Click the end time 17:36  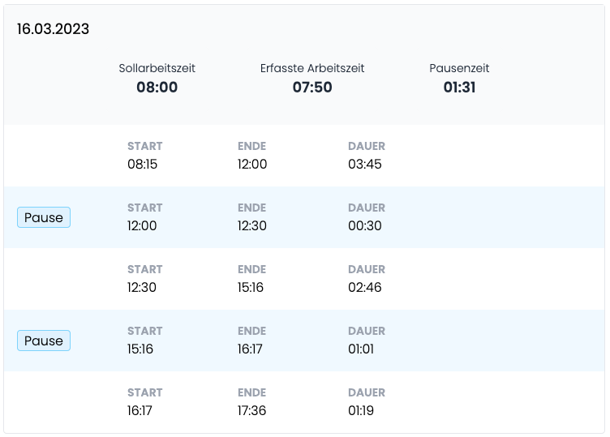click(251, 410)
